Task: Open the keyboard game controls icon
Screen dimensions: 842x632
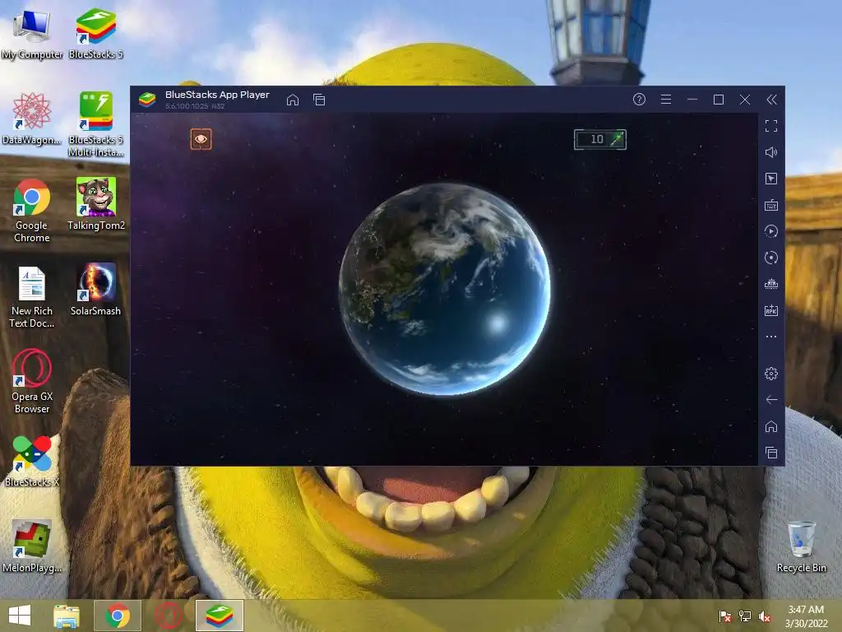Action: (771, 205)
